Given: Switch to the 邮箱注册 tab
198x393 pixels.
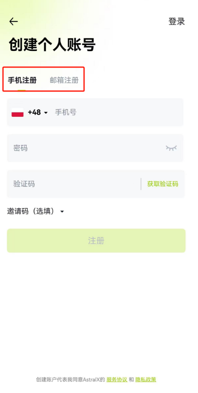Looking at the screenshot, I should tap(64, 80).
